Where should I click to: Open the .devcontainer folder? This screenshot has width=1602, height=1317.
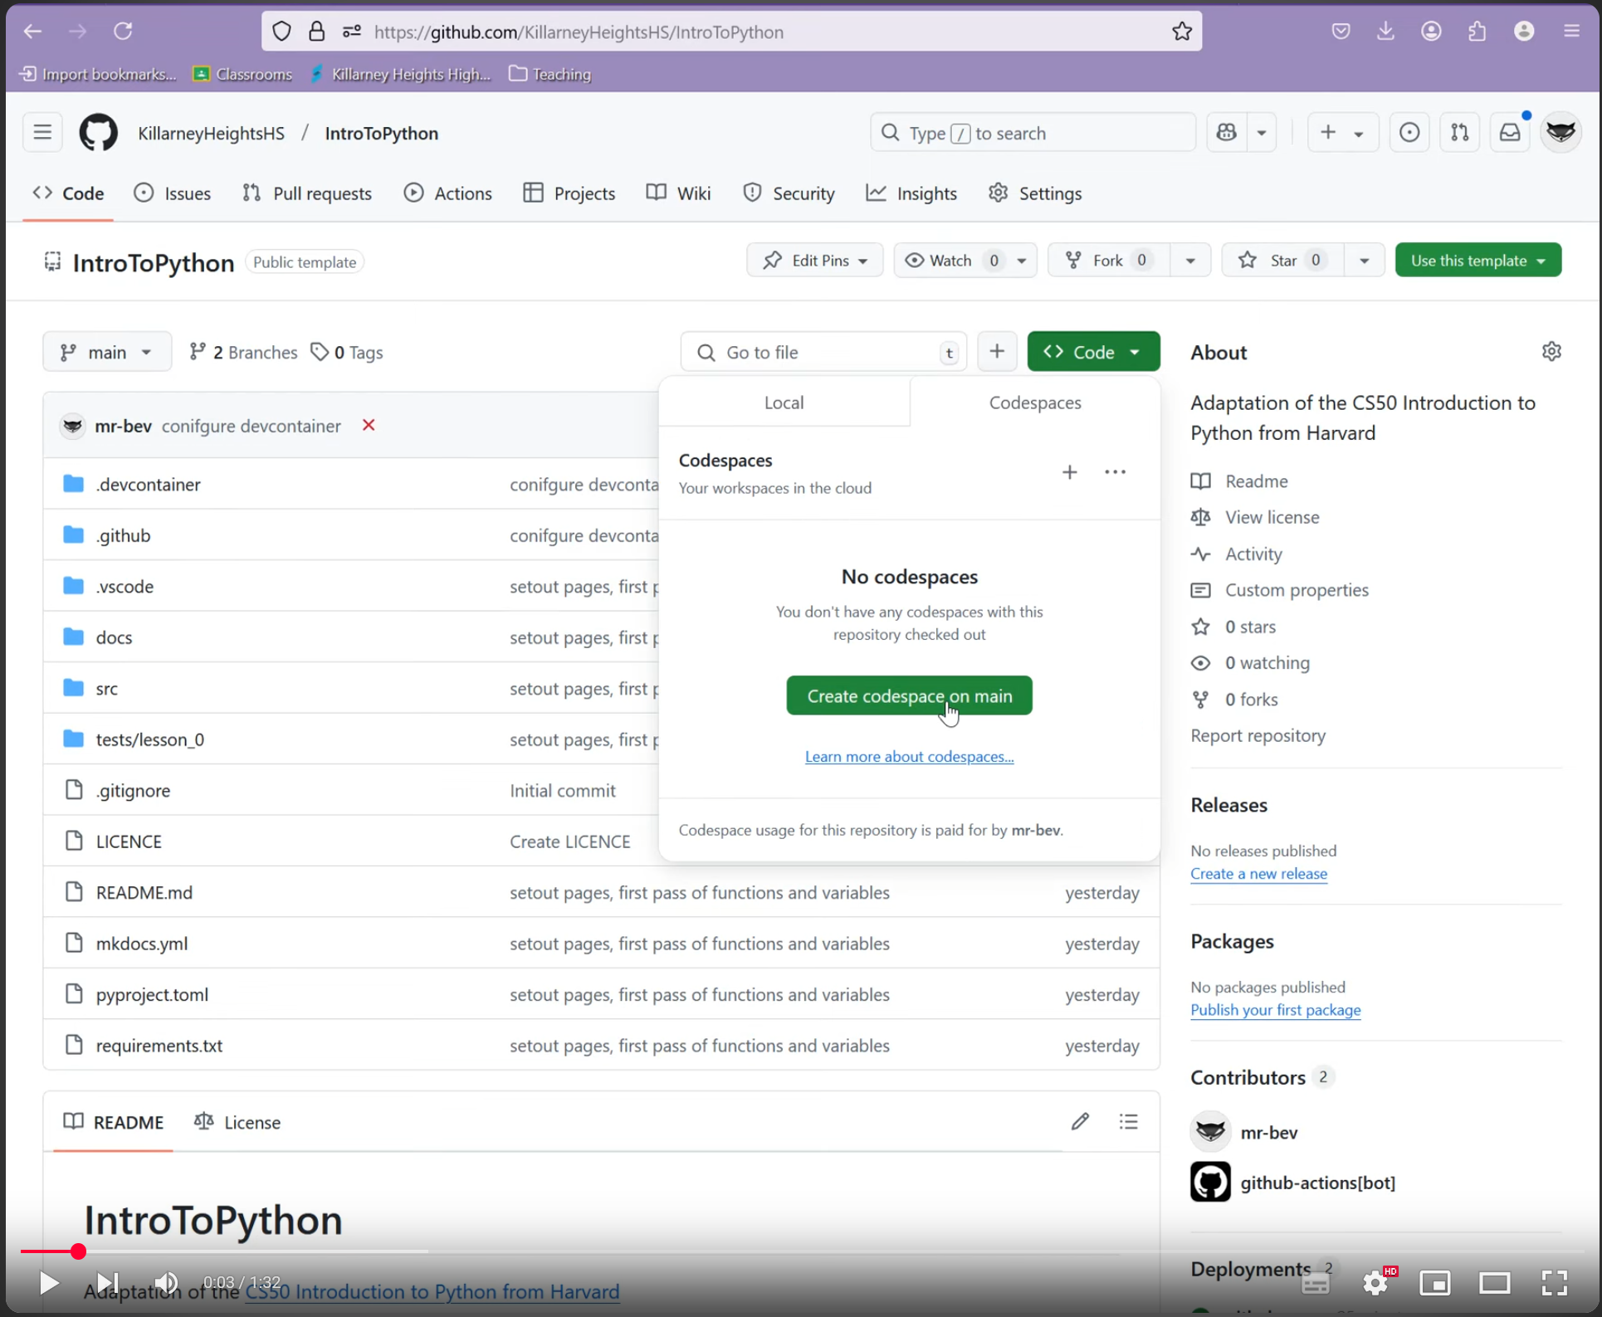148,484
